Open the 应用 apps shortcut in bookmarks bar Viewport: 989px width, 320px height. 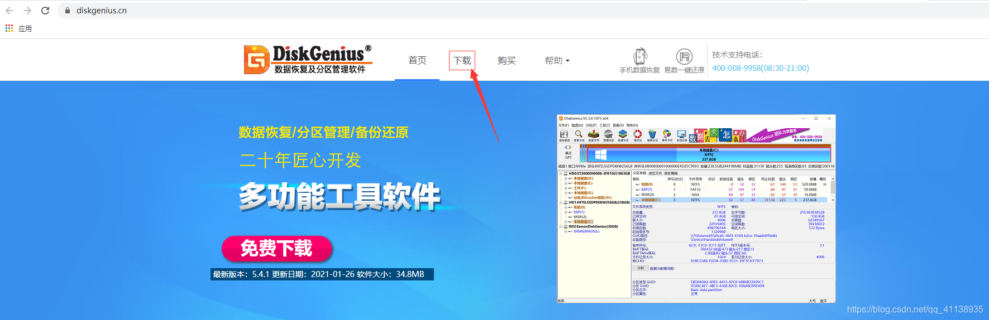(19, 28)
